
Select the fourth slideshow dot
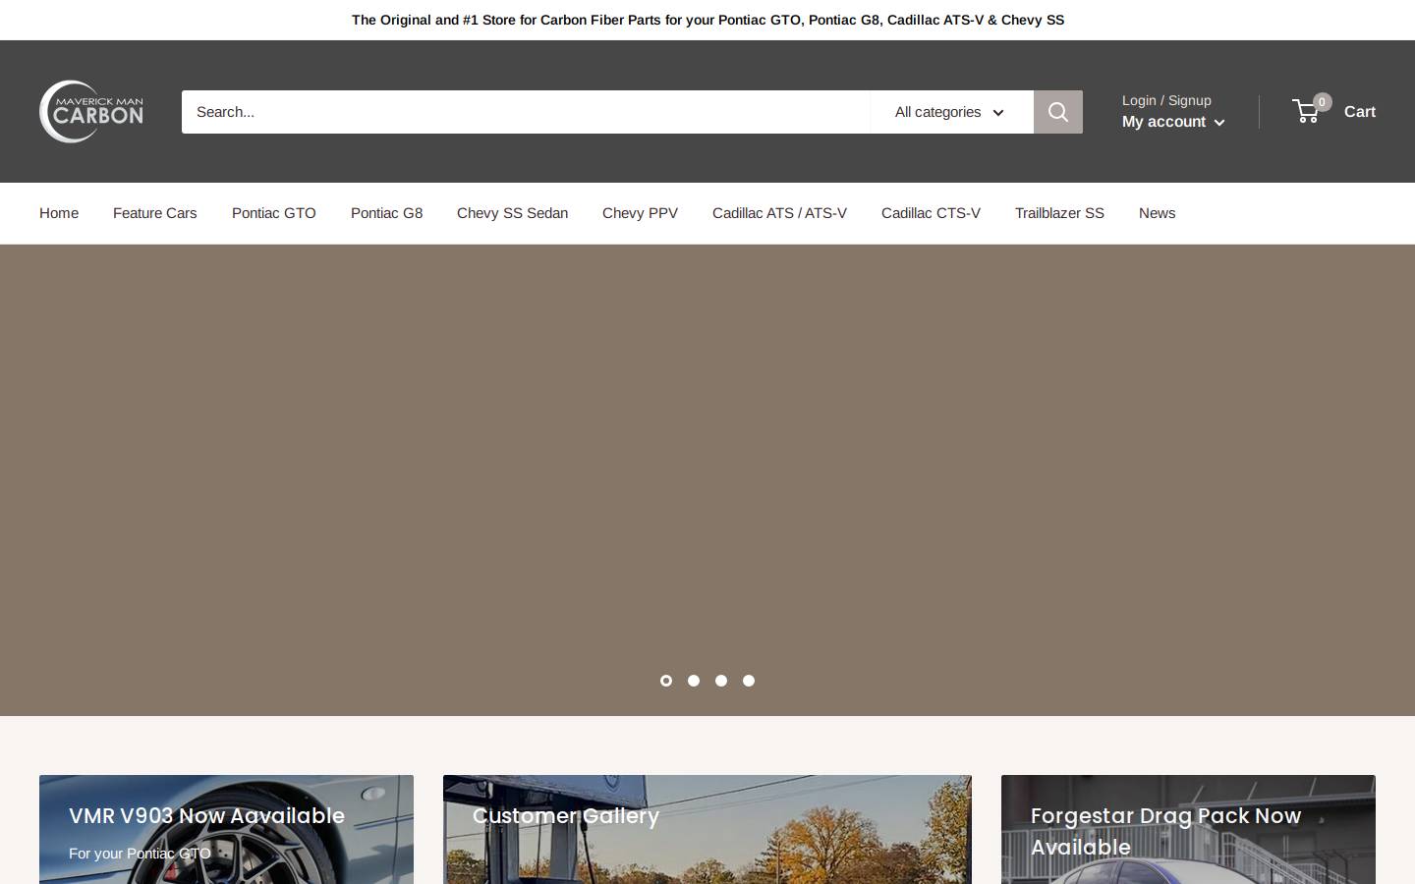tap(749, 681)
